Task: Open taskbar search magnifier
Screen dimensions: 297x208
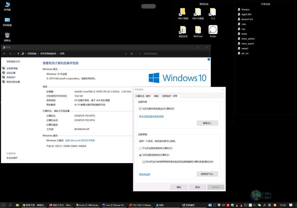Action: tap(10, 205)
